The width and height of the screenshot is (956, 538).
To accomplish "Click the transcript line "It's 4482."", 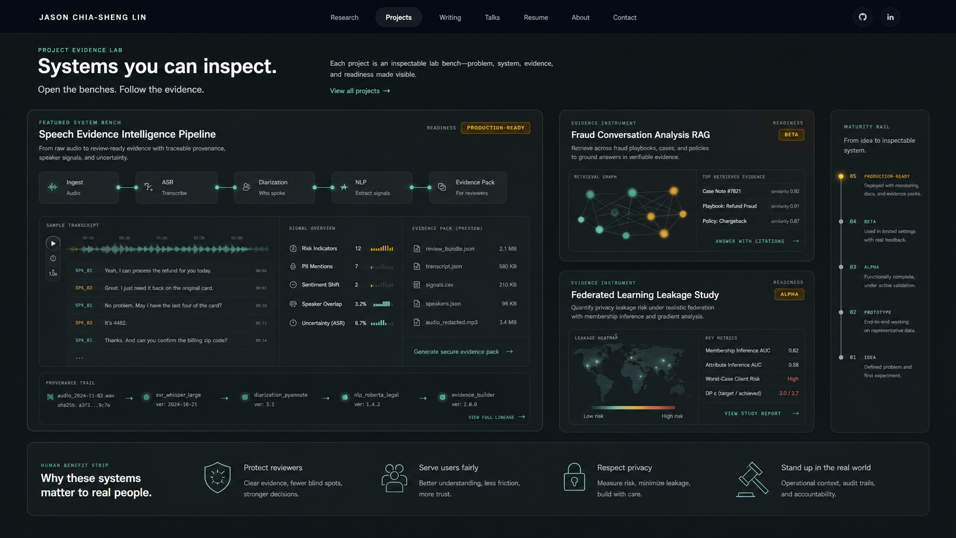I will [115, 323].
